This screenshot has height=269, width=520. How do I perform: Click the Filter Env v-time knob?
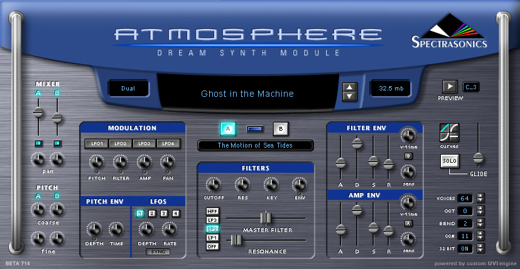408,134
